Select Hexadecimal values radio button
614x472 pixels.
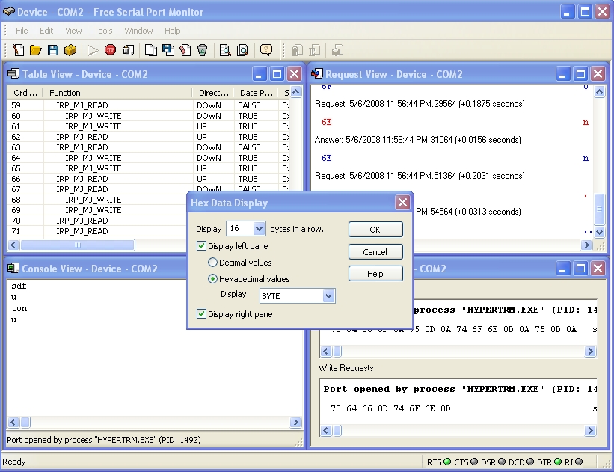(213, 279)
